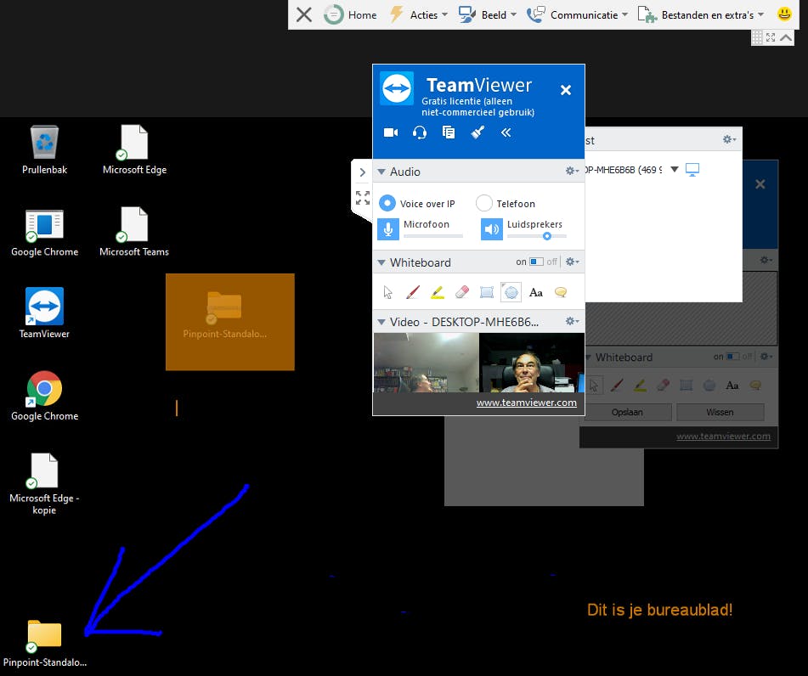
Task: Open Audio section gear settings
Action: tap(572, 171)
